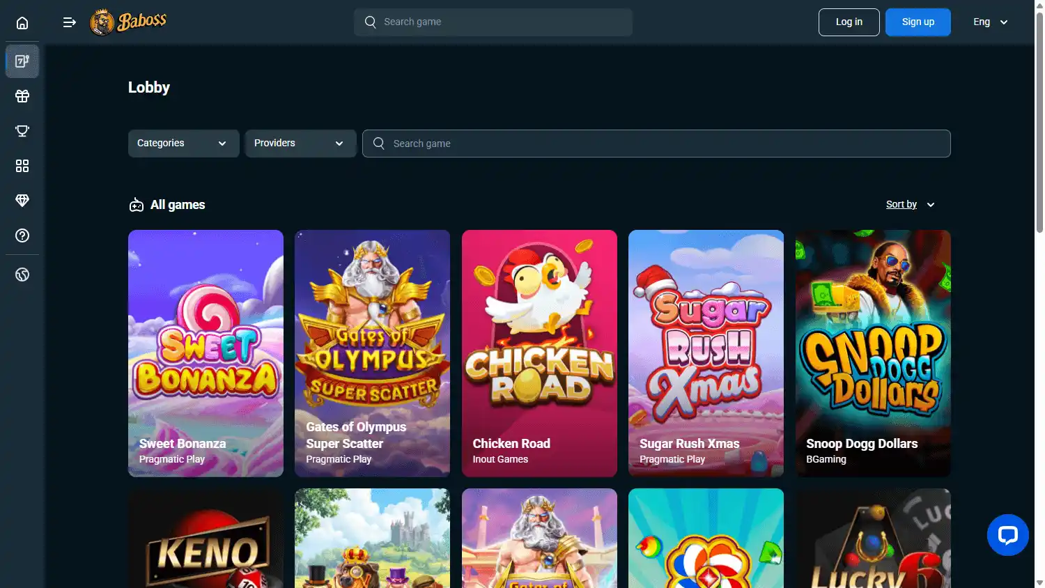1045x588 pixels.
Task: Click the magnifier icon in lobby search
Action: 379,144
